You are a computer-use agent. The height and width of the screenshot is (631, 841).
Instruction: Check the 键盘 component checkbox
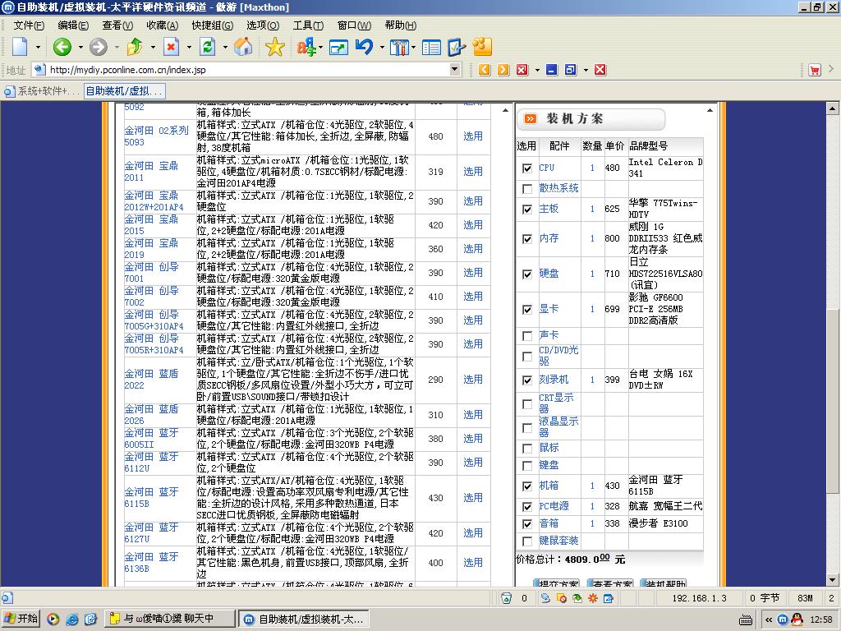click(x=527, y=466)
